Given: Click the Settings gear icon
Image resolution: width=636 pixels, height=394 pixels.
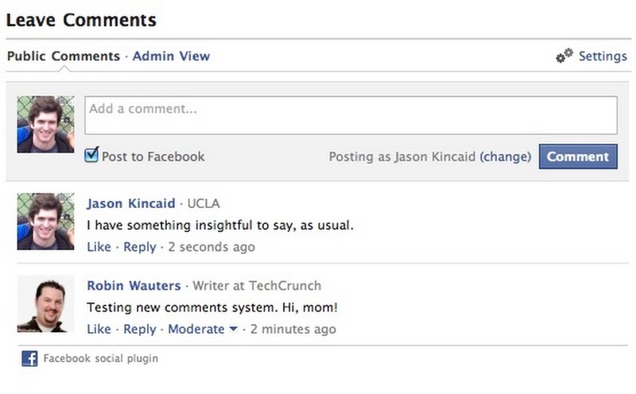Looking at the screenshot, I should pyautogui.click(x=564, y=56).
